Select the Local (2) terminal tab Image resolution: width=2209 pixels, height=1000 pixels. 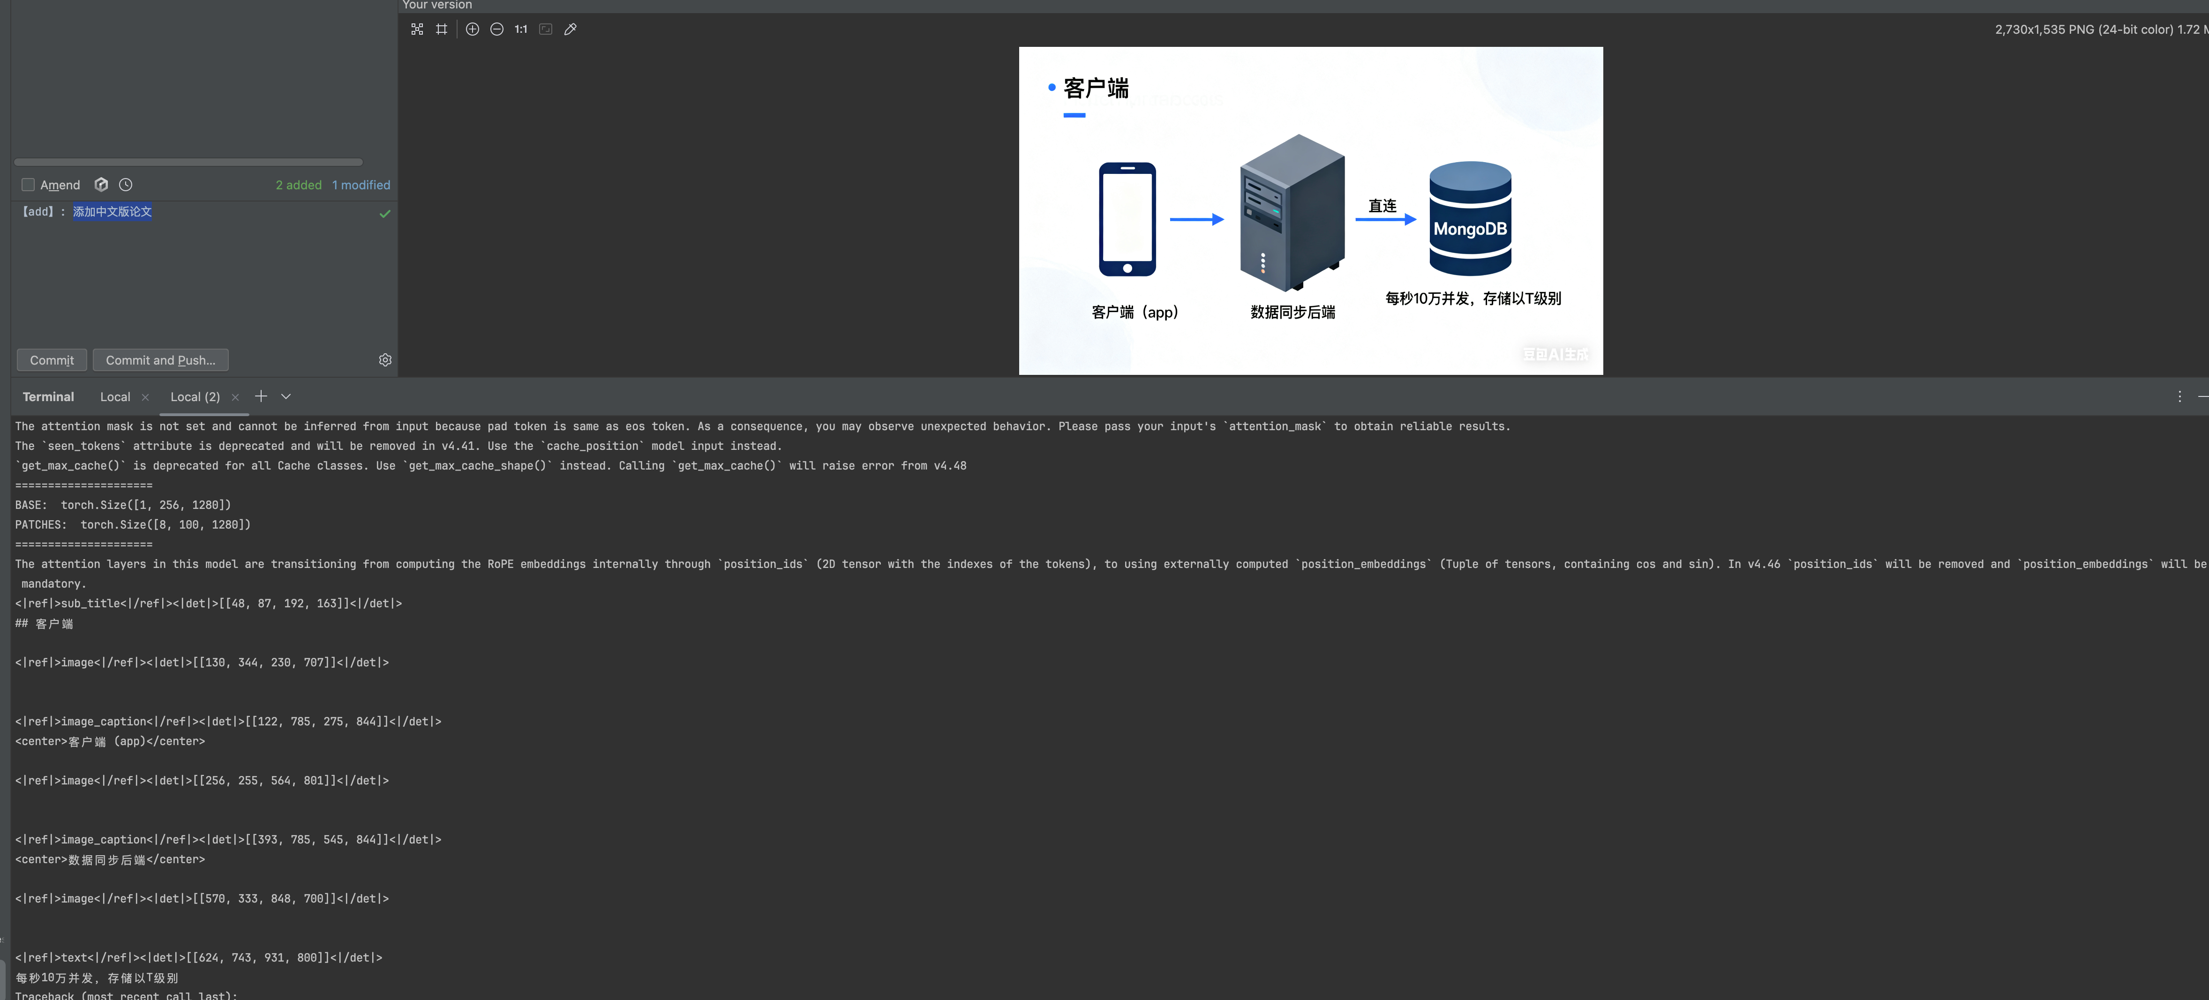pos(195,397)
